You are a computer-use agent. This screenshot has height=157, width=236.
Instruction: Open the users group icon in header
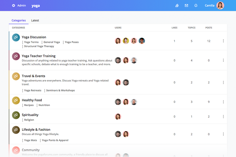pos(177,5)
